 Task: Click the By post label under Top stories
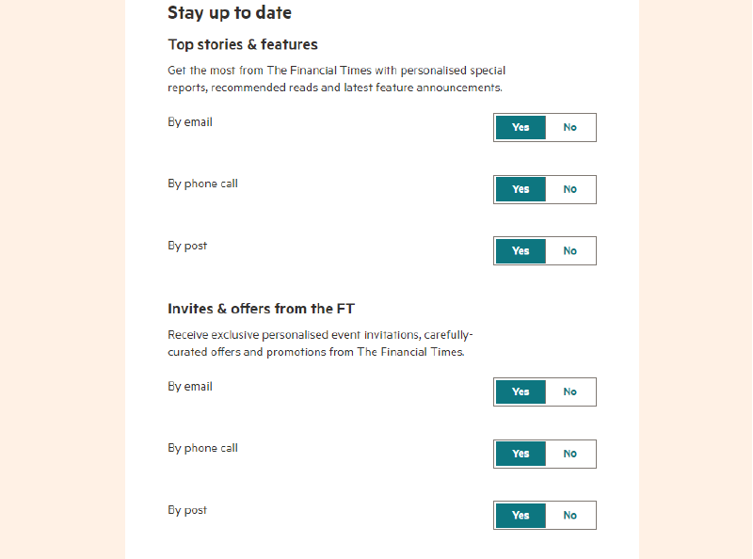click(x=187, y=246)
